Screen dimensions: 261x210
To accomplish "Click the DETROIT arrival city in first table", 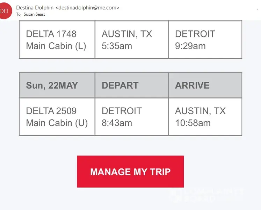I will click(x=195, y=34).
